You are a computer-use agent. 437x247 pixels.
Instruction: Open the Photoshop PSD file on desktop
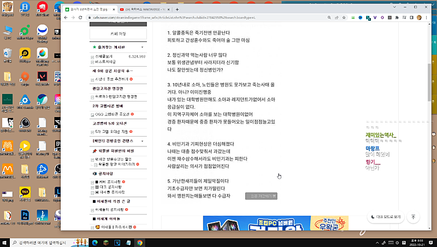click(x=25, y=217)
